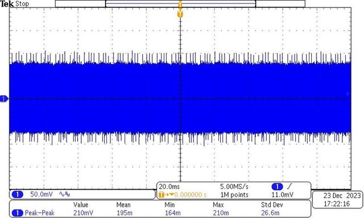Click the trigger level arrow on the graticule's right edge
This screenshot has width=364, height=218.
tap(348, 94)
